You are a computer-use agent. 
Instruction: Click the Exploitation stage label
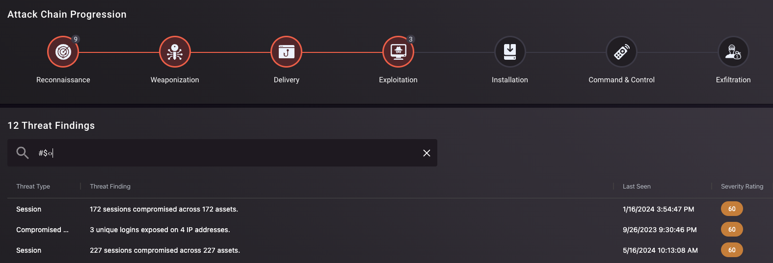[398, 80]
